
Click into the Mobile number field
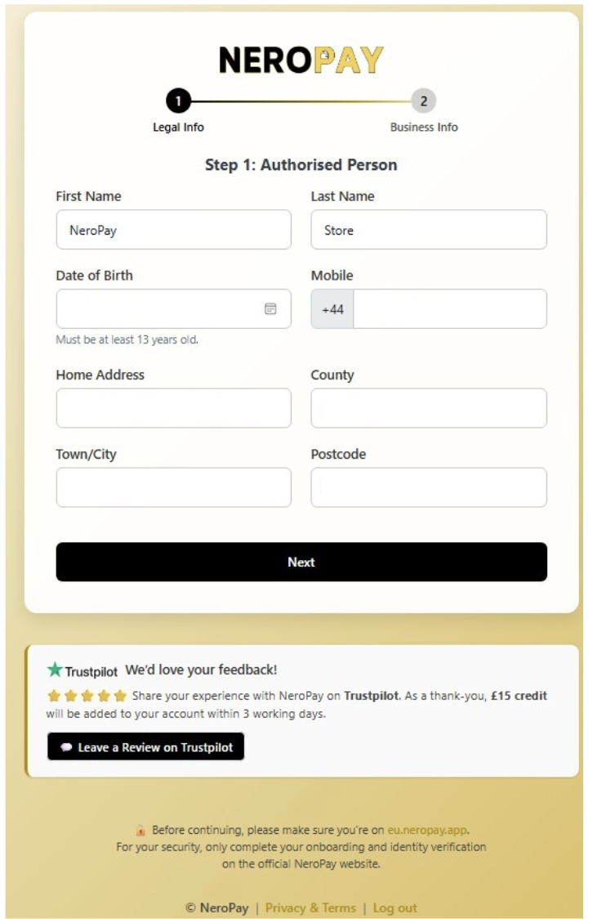coord(449,309)
